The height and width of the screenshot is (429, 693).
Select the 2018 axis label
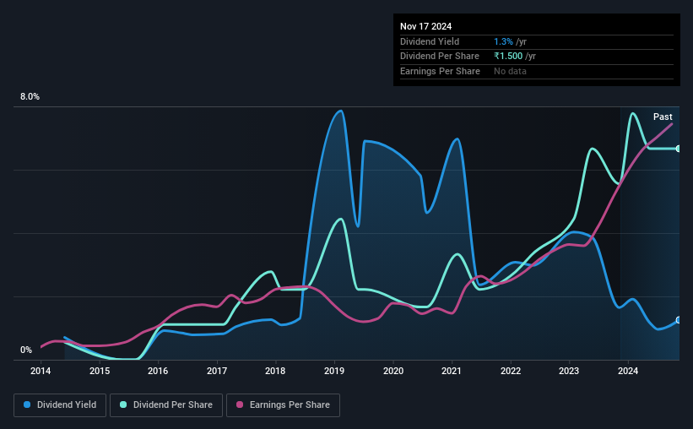click(275, 371)
